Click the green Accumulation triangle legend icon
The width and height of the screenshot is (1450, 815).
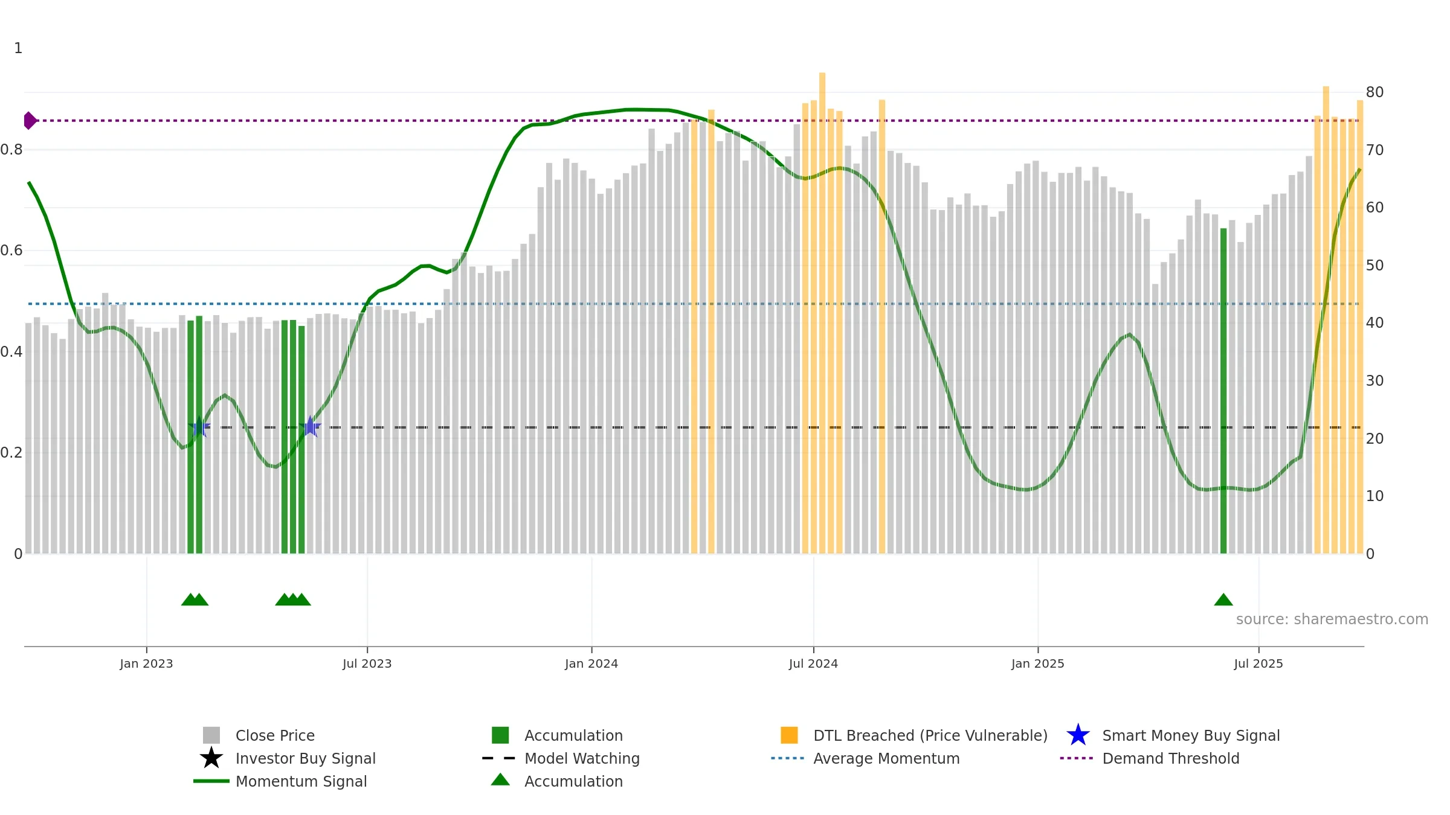(x=500, y=779)
